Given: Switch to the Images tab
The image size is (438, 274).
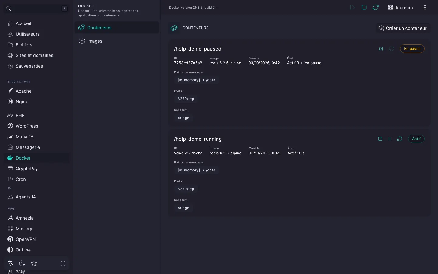Looking at the screenshot, I should [117, 41].
